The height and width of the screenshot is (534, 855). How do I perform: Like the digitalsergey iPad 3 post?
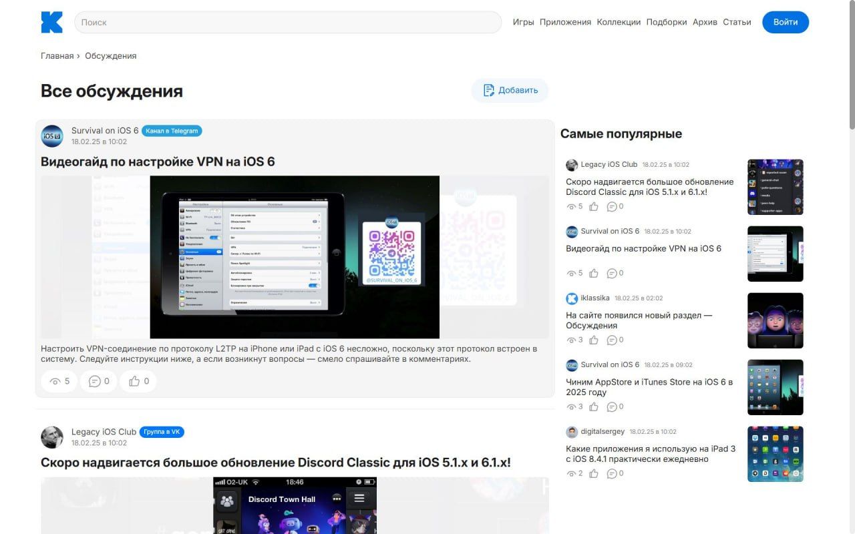594,474
